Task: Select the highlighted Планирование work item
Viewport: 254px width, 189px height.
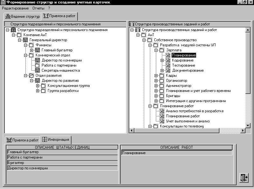Action: 184,55
